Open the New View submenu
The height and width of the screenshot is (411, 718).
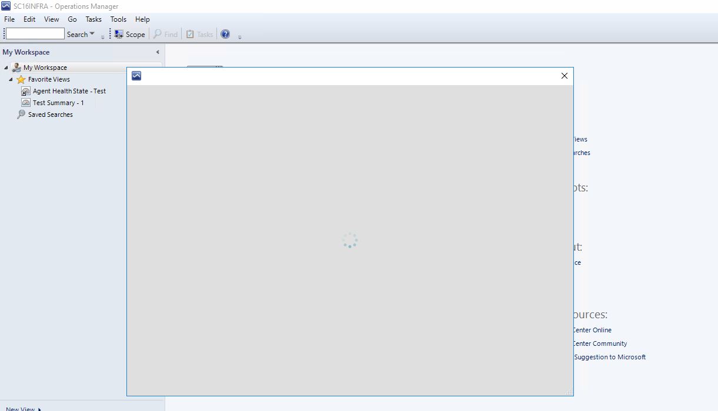pos(24,409)
